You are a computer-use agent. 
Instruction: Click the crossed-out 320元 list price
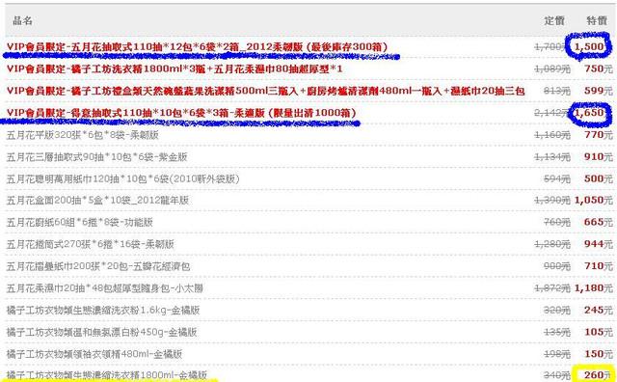coord(557,311)
